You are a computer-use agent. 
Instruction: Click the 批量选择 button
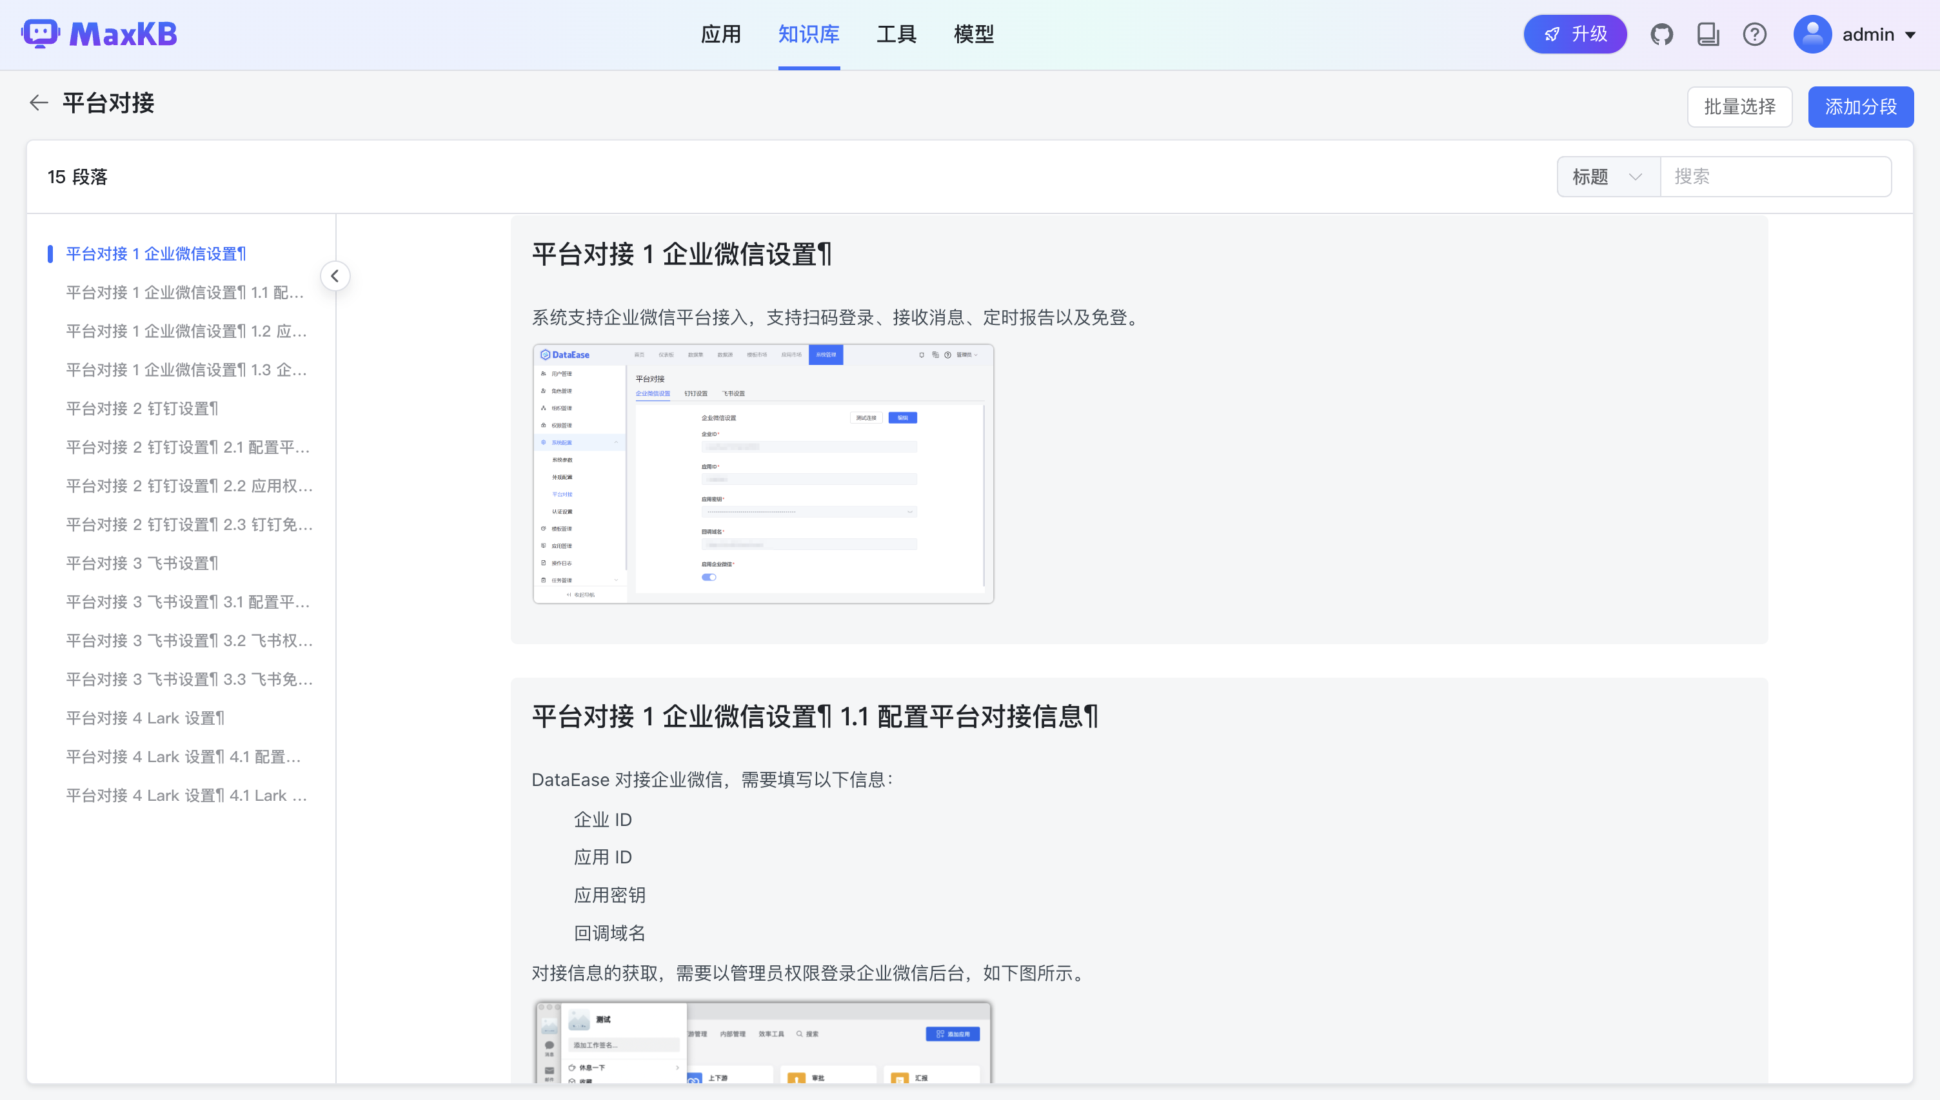1739,106
